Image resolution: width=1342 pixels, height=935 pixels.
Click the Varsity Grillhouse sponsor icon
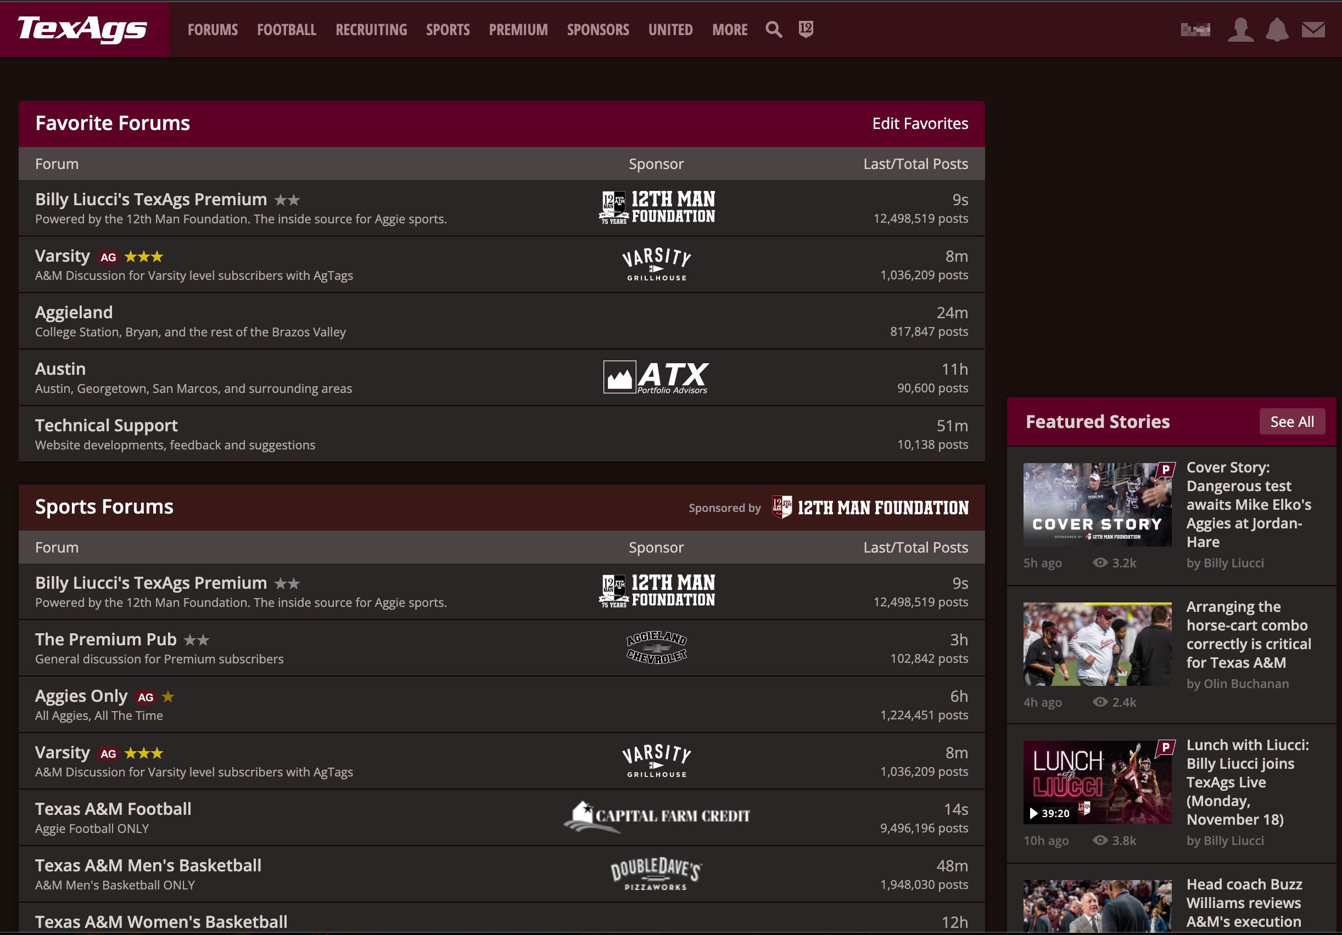(656, 263)
